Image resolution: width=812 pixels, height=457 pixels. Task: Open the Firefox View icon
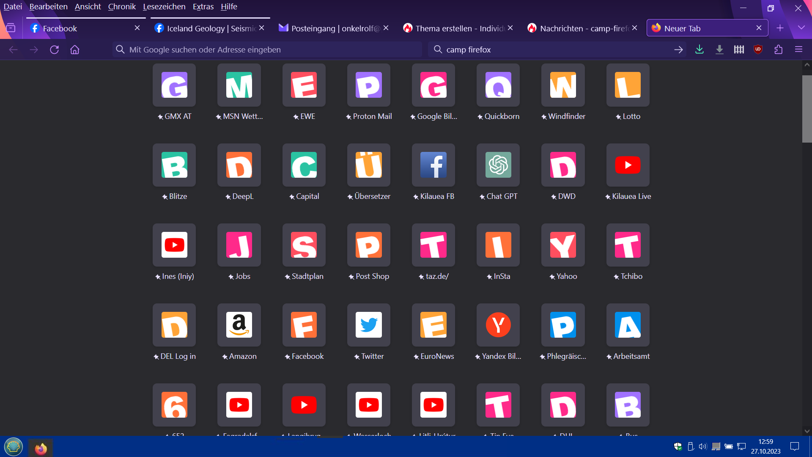tap(11, 28)
